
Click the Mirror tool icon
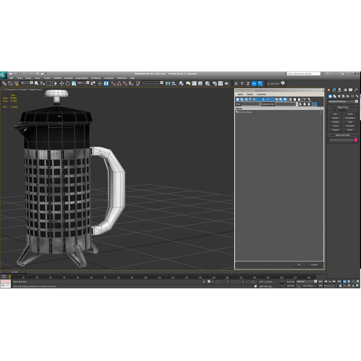168,83
